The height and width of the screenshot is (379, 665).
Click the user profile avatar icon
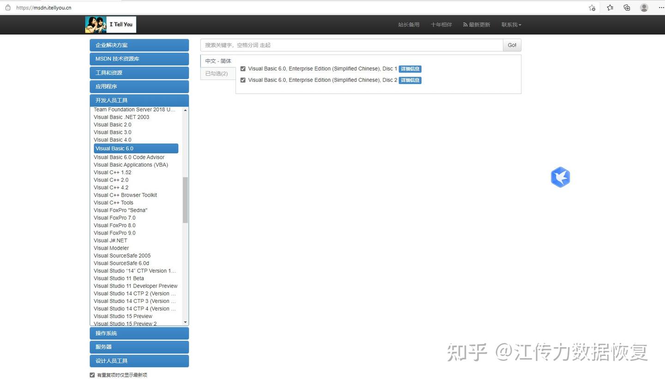pyautogui.click(x=644, y=7)
